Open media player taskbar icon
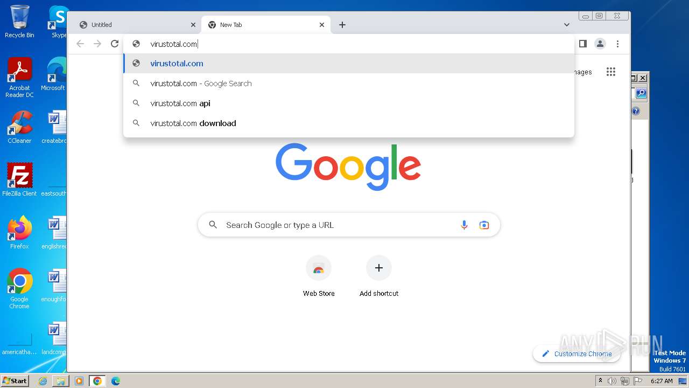The image size is (689, 388). point(79,381)
